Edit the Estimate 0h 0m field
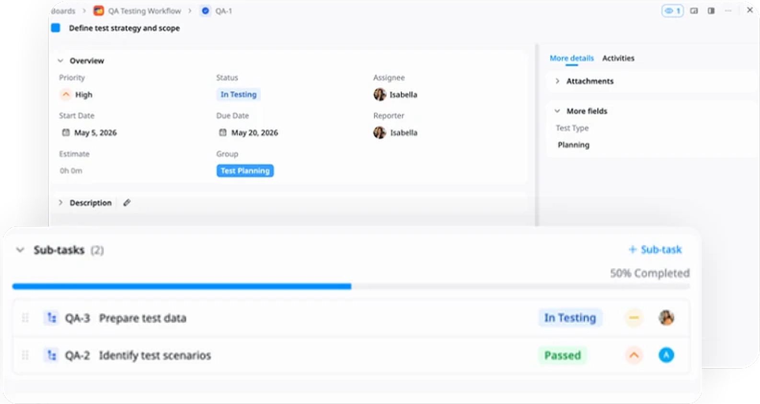Viewport: 760px width, 404px height. point(71,171)
